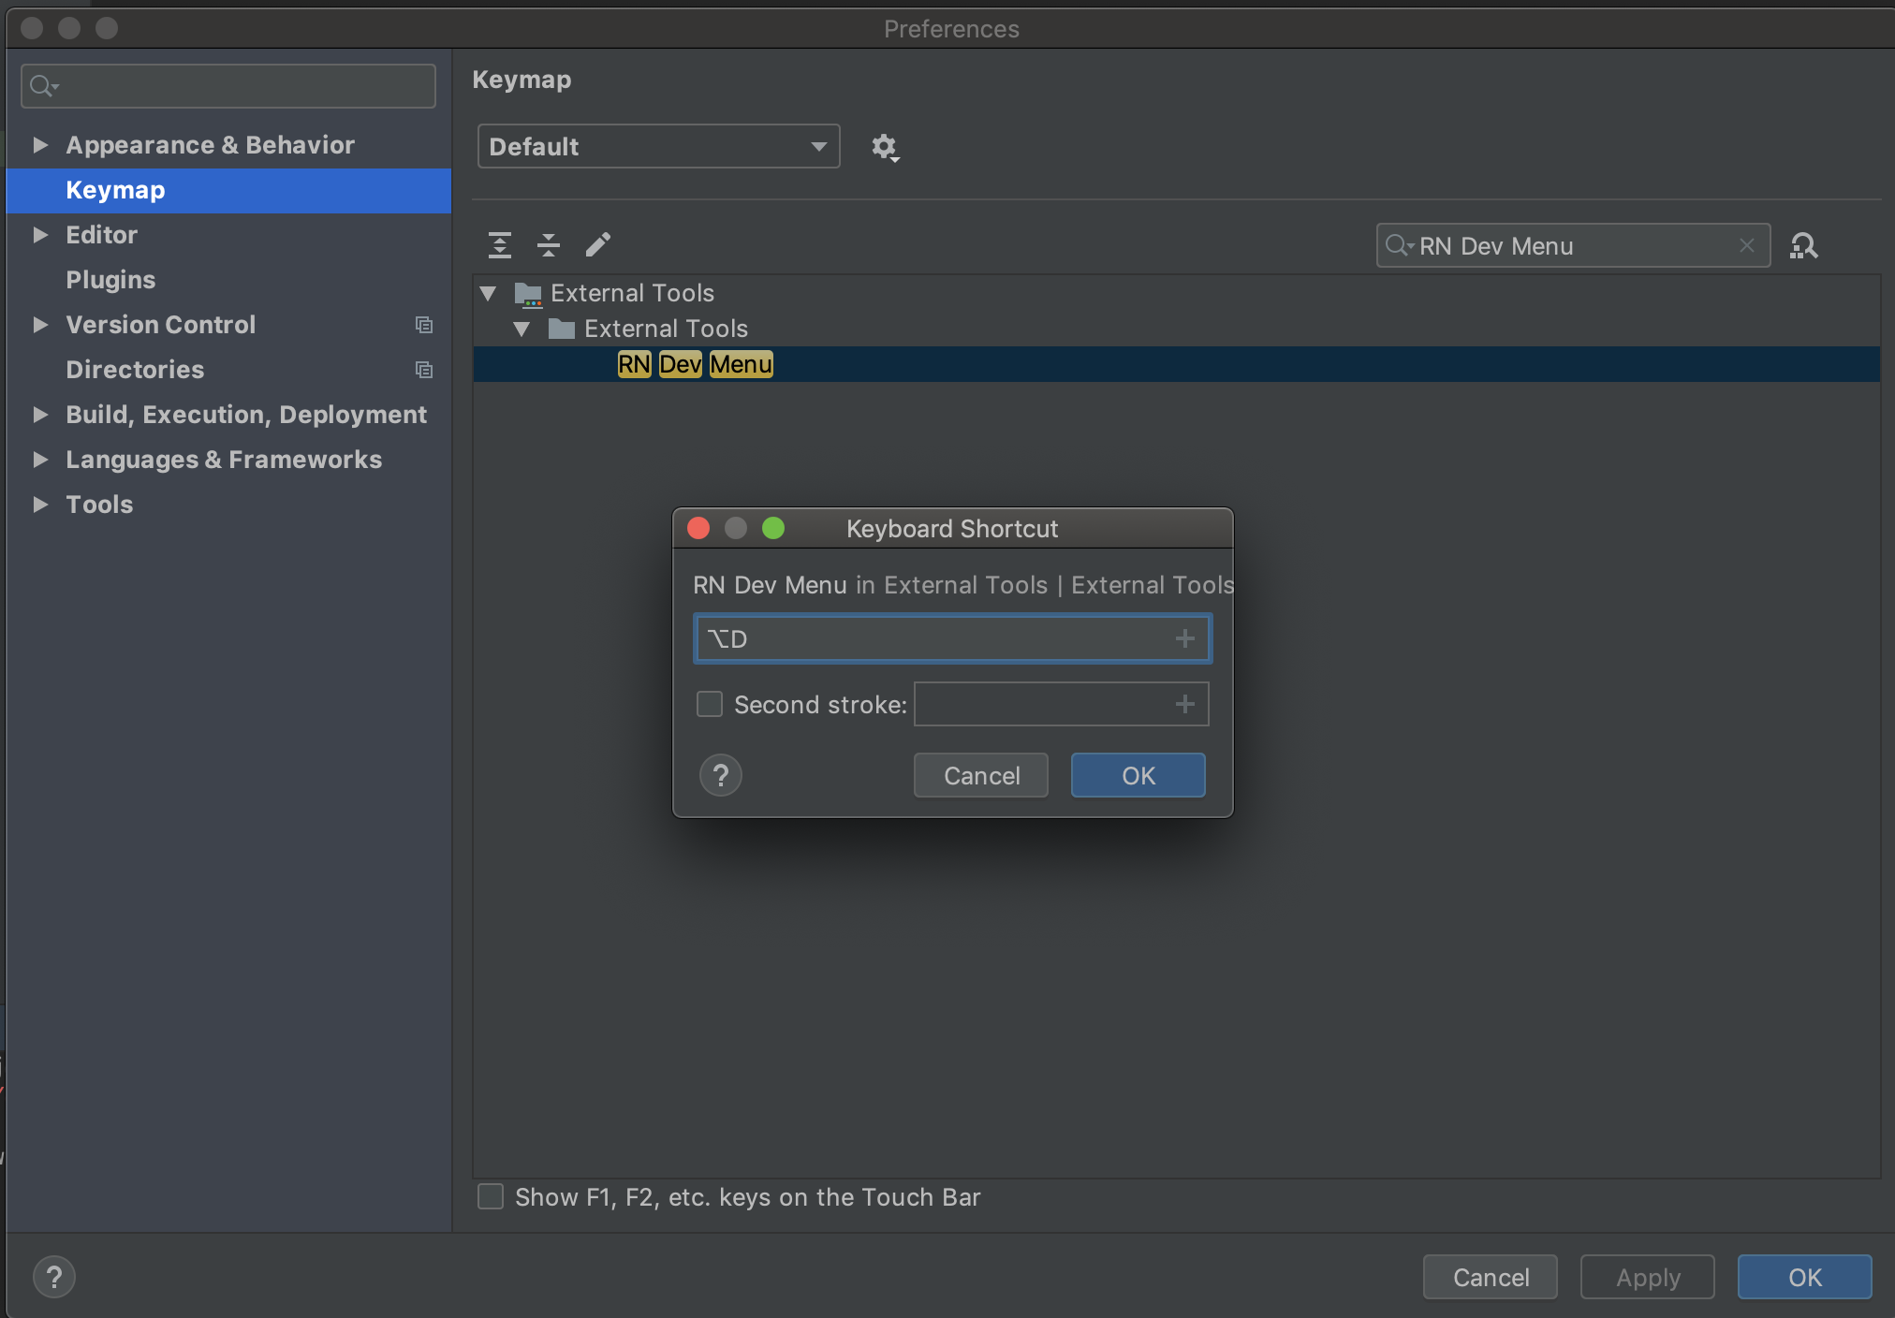Click OK in Keyboard Shortcut dialog
The height and width of the screenshot is (1318, 1895).
pyautogui.click(x=1138, y=775)
